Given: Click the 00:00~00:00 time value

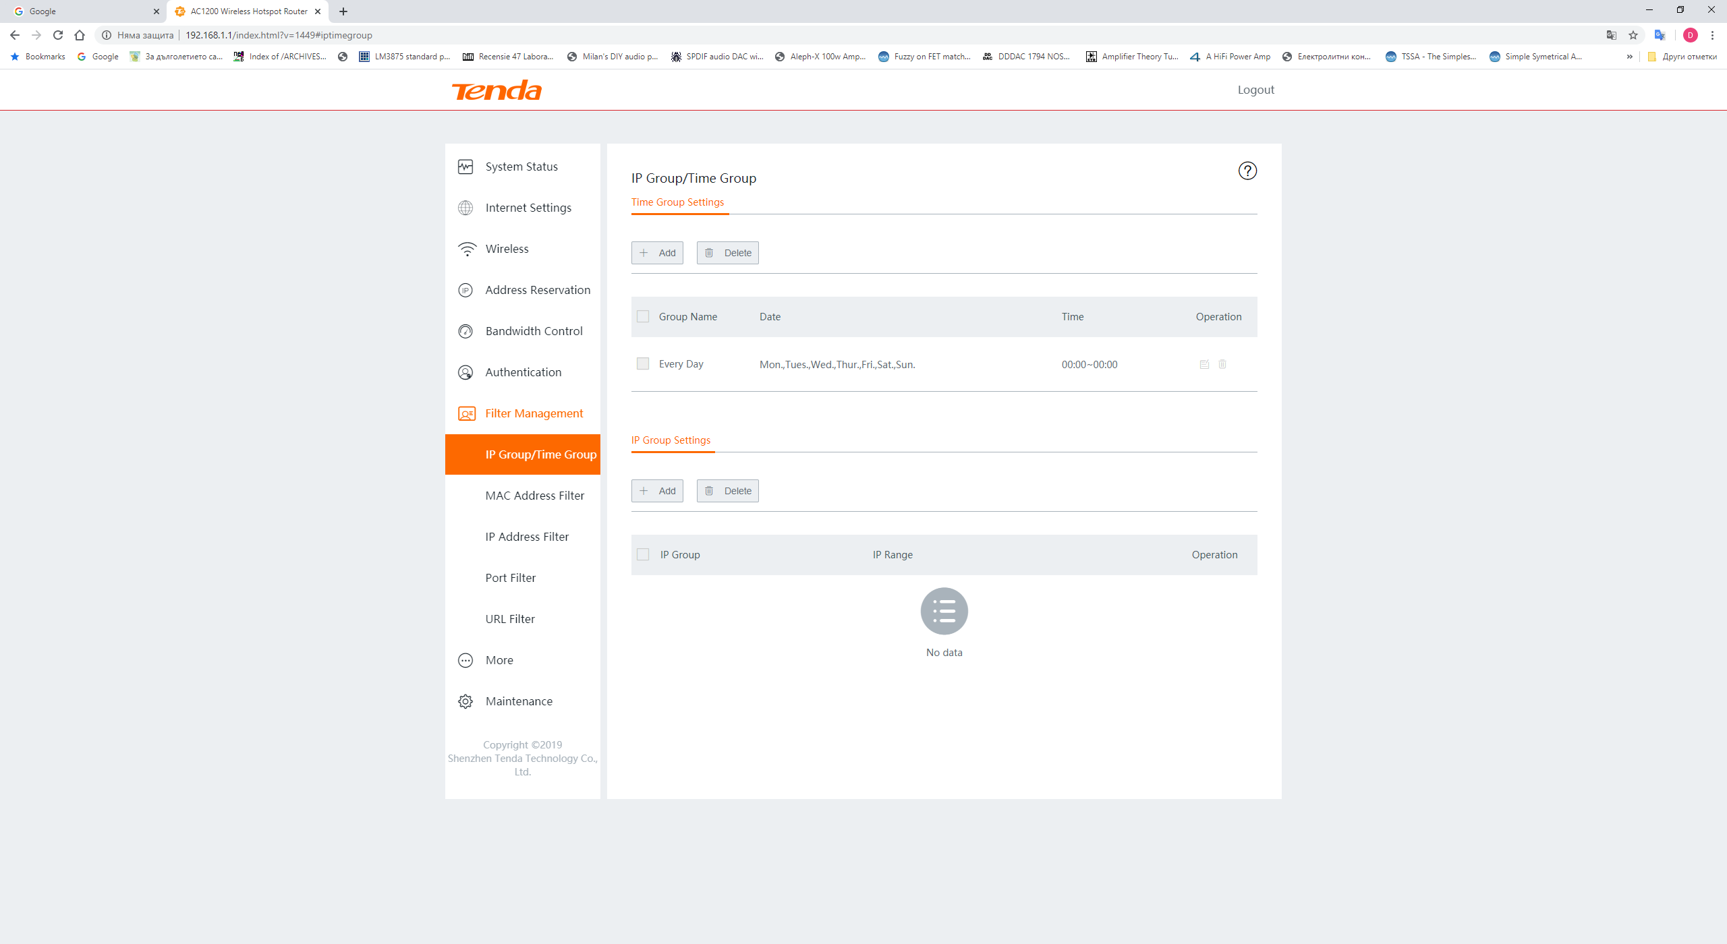Looking at the screenshot, I should pyautogui.click(x=1089, y=365).
